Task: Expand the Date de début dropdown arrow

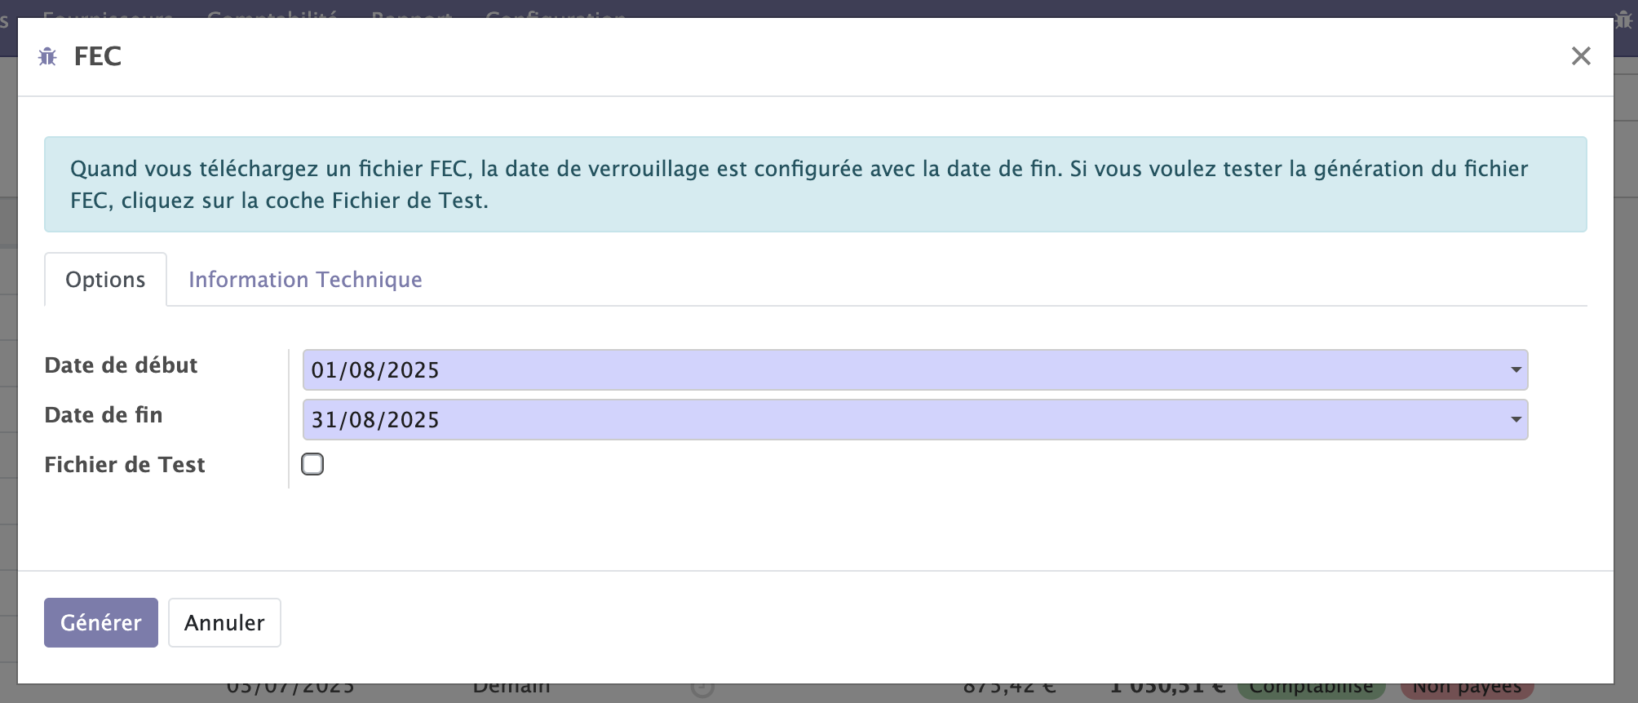Action: tap(1516, 370)
